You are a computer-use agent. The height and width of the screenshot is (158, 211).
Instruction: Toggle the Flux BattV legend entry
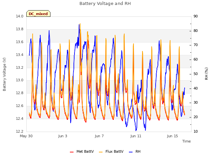click(x=111, y=151)
